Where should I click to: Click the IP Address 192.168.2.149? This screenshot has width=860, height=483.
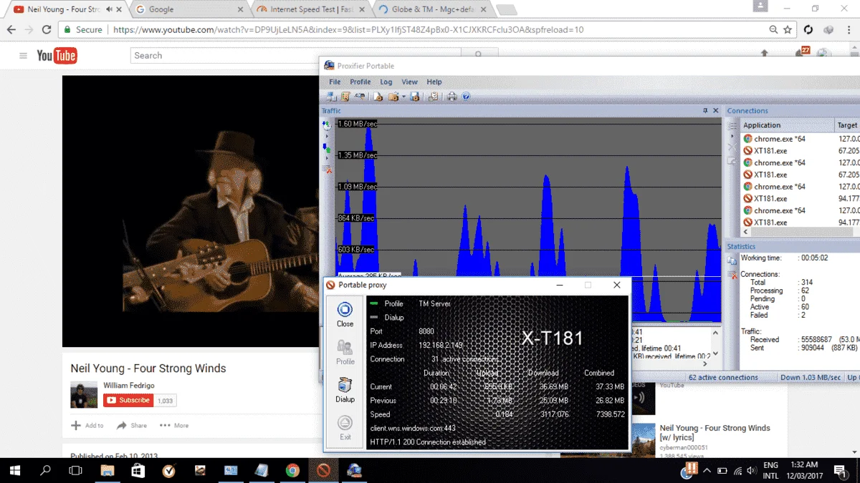(x=441, y=345)
